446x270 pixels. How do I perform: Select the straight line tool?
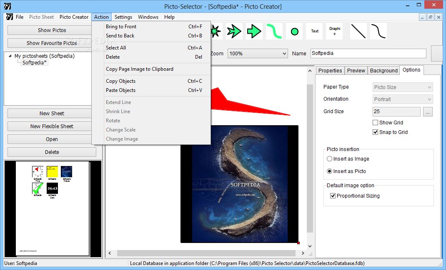358,31
